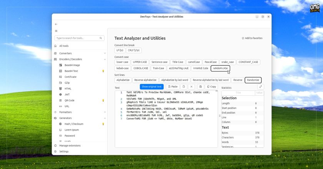The image size is (323, 169).
Task: Convert text to camelCase
Action: coord(194,62)
